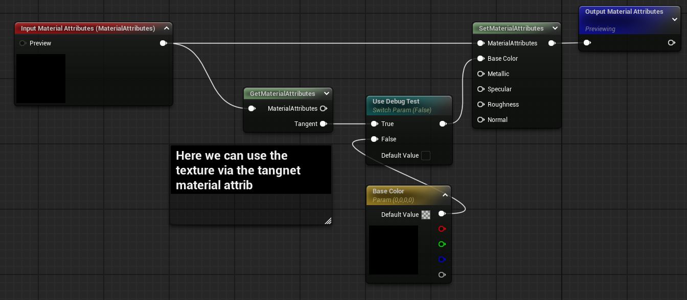Select the Base Color param preview thumbnail
The width and height of the screenshot is (687, 300).
click(x=394, y=250)
